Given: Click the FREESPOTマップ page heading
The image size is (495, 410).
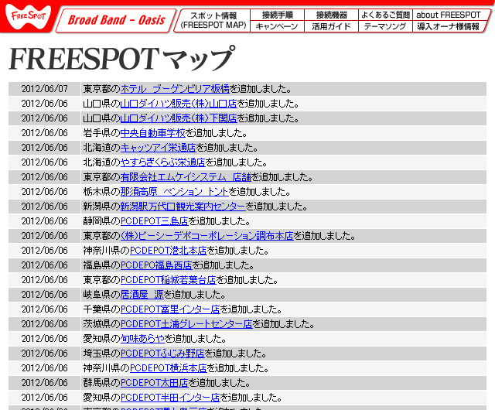Looking at the screenshot, I should (x=122, y=59).
